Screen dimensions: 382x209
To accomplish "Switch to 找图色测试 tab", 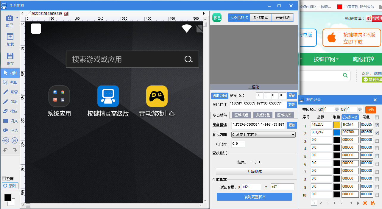I will 239,18.
